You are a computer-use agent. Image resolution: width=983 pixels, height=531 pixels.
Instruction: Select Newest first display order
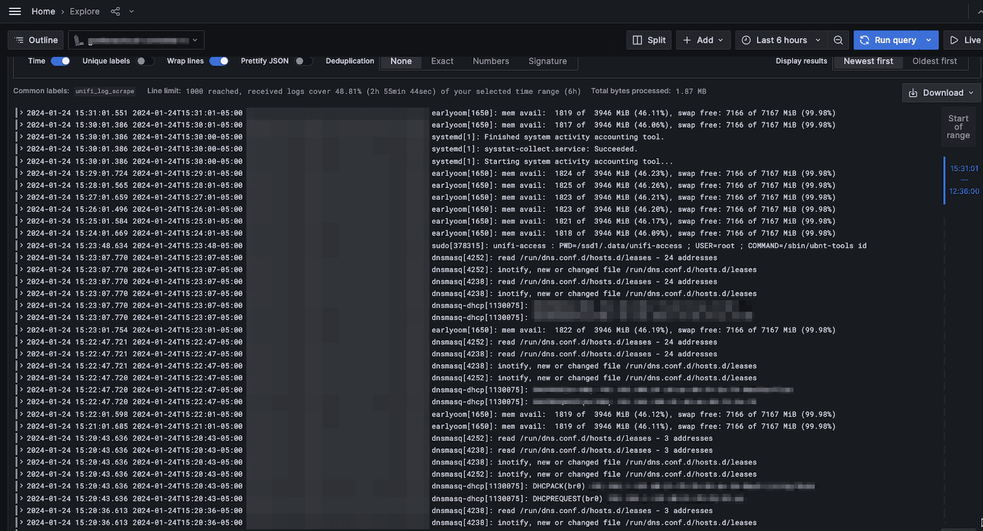click(868, 61)
